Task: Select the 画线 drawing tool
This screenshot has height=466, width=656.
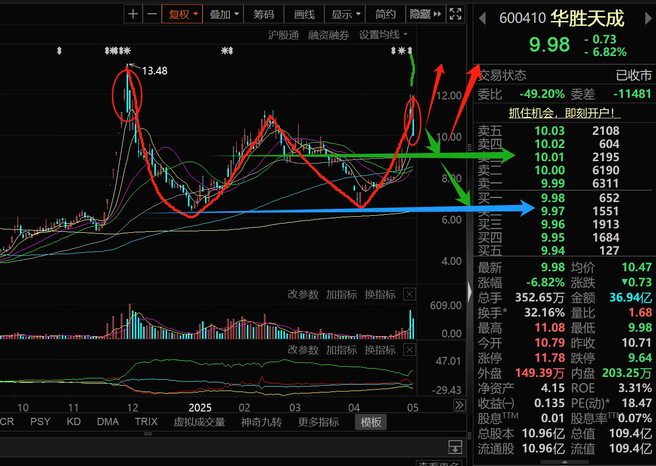Action: click(x=304, y=14)
